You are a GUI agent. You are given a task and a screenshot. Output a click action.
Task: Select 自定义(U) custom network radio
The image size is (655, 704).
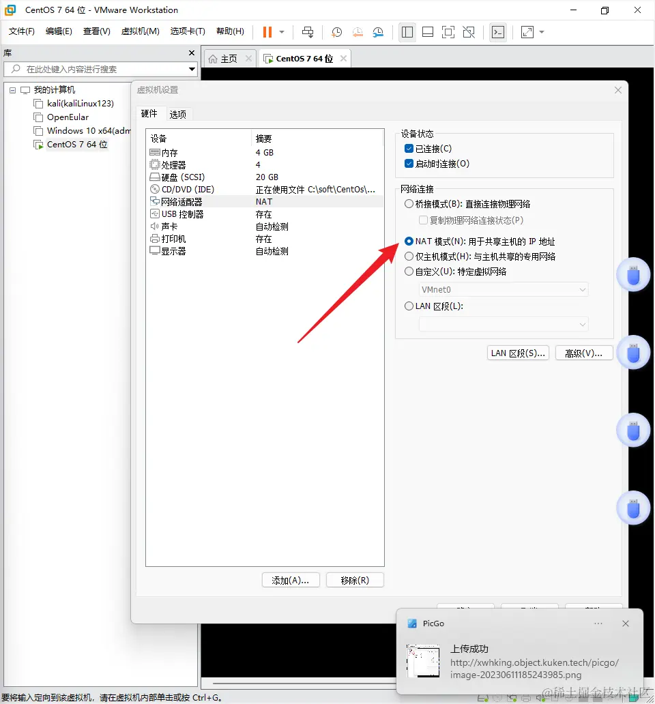pyautogui.click(x=409, y=272)
